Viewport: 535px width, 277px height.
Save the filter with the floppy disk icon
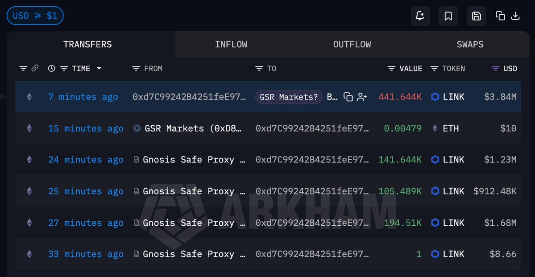tap(476, 16)
